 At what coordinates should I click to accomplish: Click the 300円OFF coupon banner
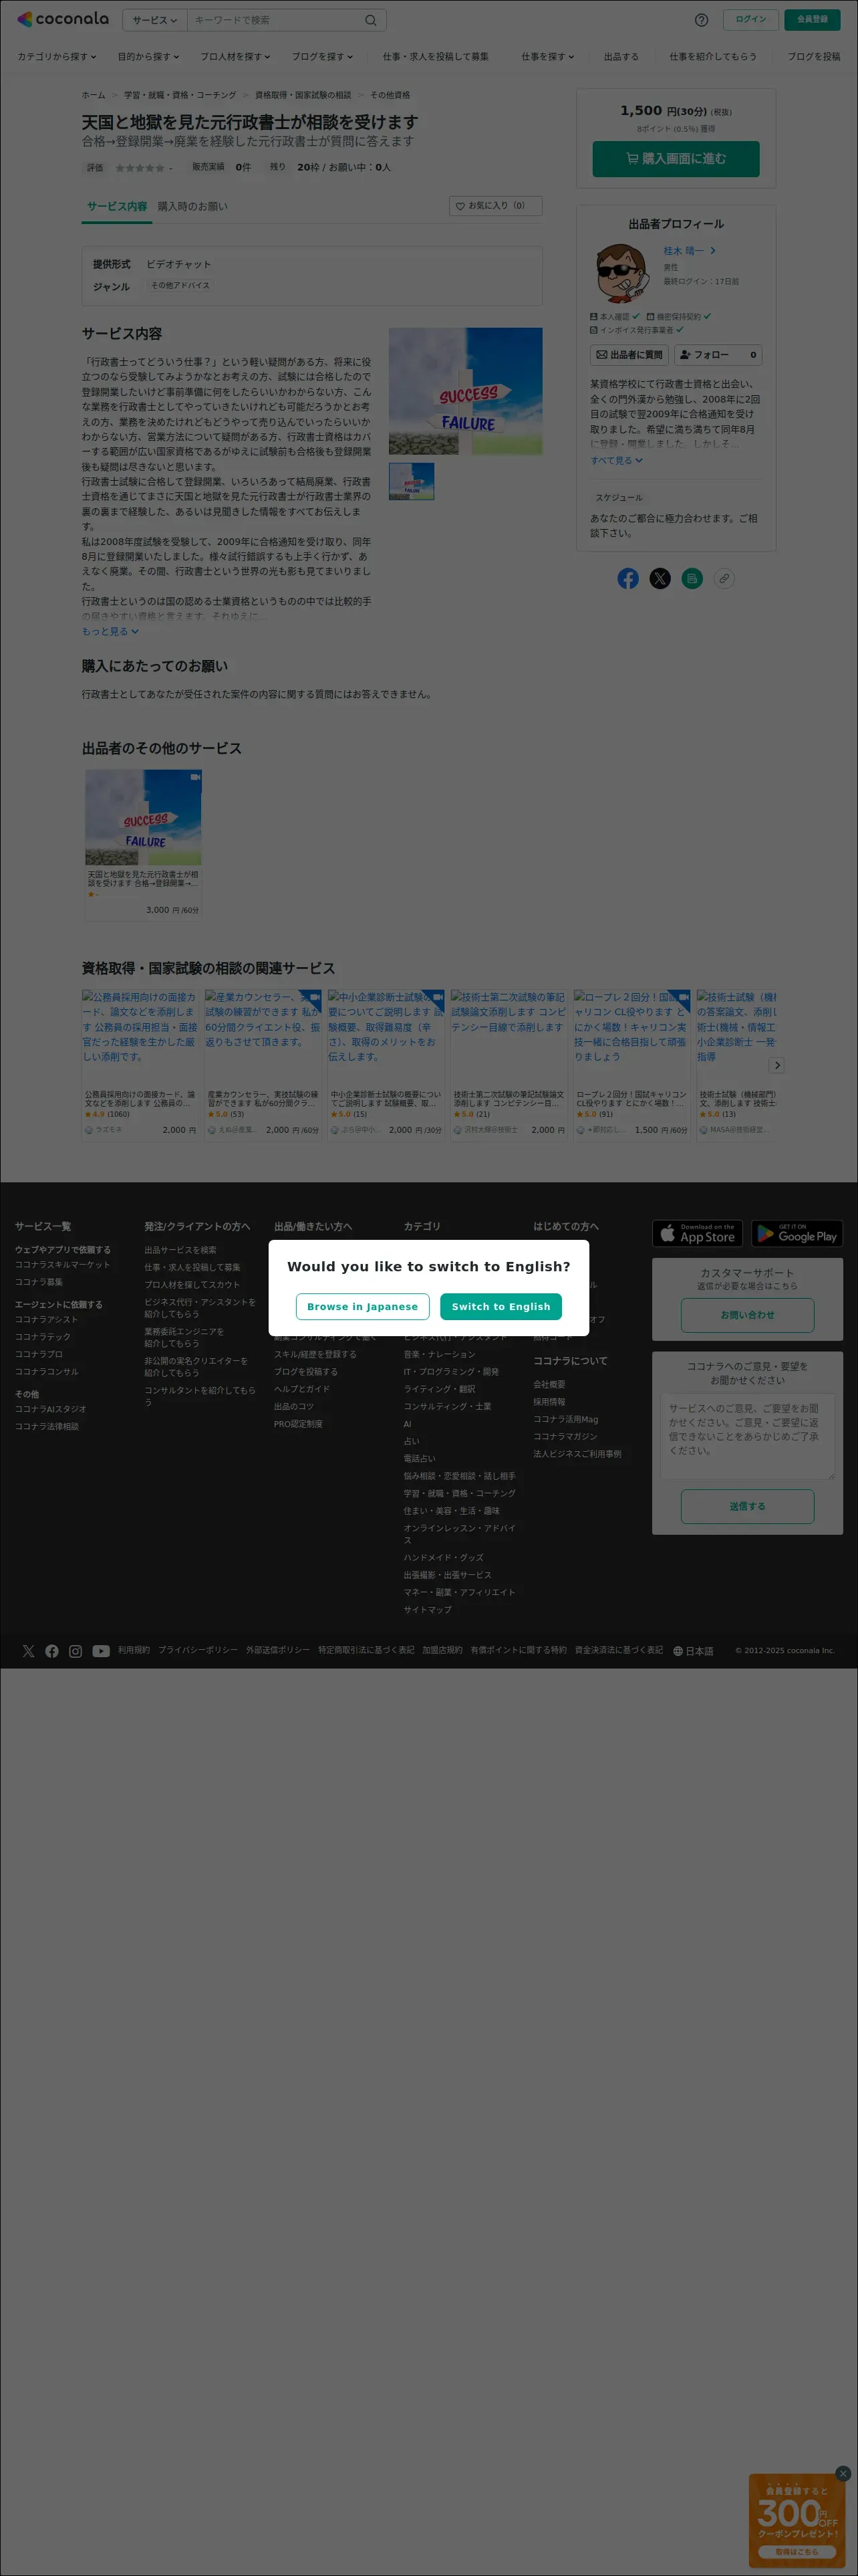(797, 2521)
